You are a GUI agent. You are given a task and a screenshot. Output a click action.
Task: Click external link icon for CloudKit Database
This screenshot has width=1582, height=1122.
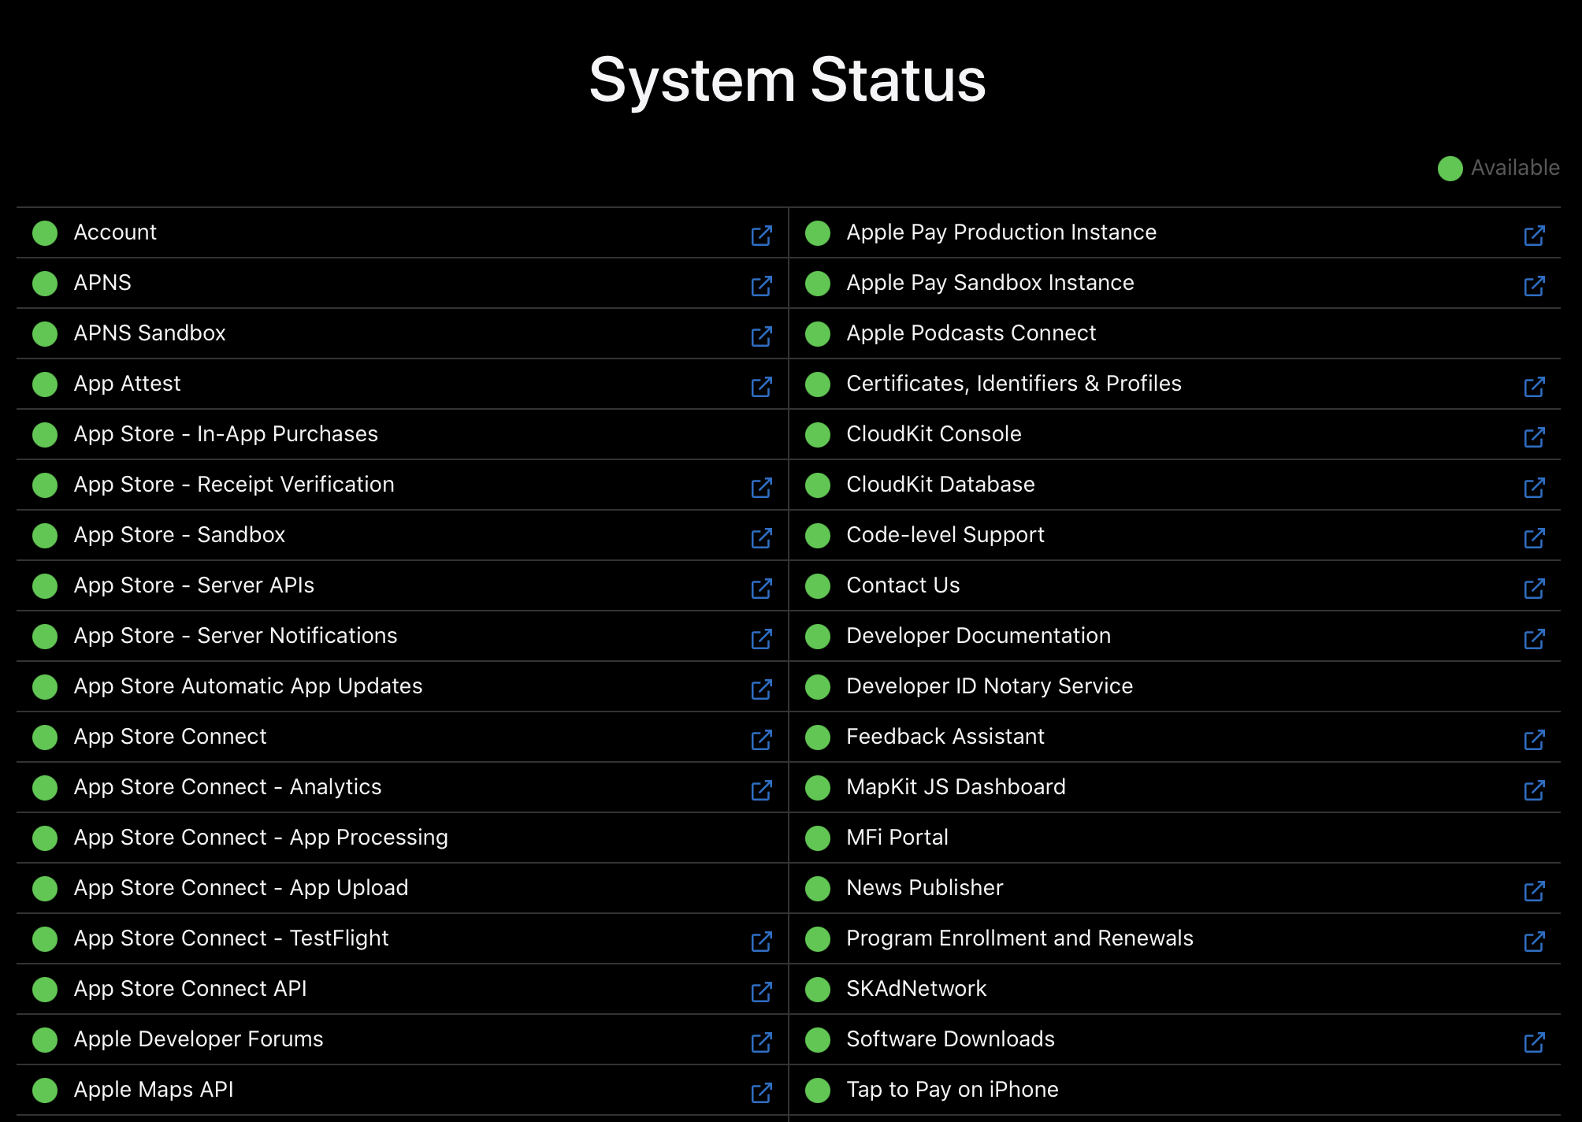(x=1534, y=487)
